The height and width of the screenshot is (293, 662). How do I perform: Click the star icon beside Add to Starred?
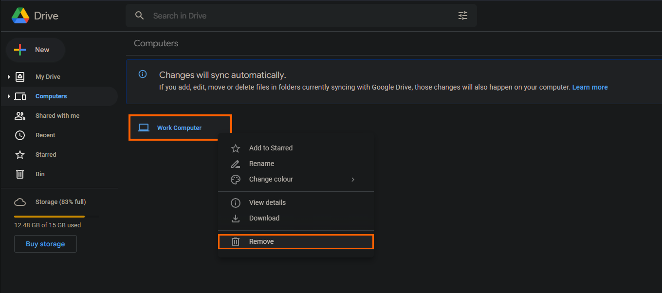coord(236,148)
